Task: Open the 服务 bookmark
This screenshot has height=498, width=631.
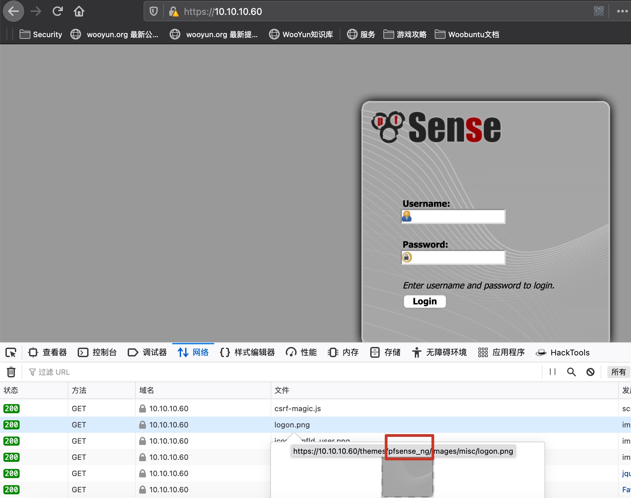Action: pyautogui.click(x=361, y=34)
